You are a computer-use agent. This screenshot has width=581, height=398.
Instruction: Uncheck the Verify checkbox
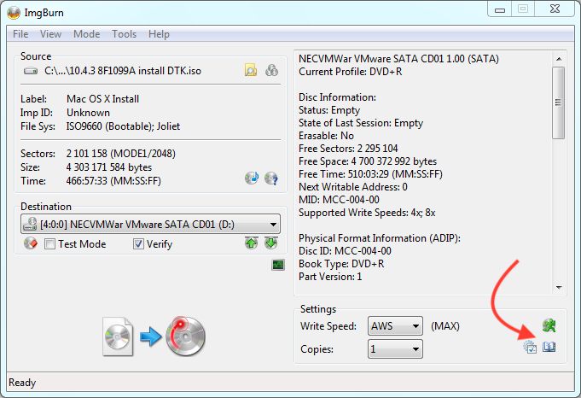pyautogui.click(x=138, y=244)
